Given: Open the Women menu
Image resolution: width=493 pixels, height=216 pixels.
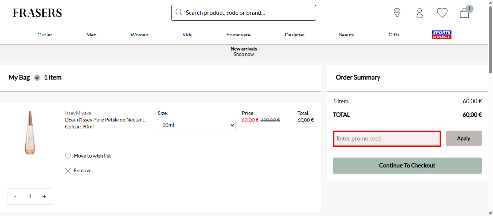Looking at the screenshot, I should click(x=139, y=35).
